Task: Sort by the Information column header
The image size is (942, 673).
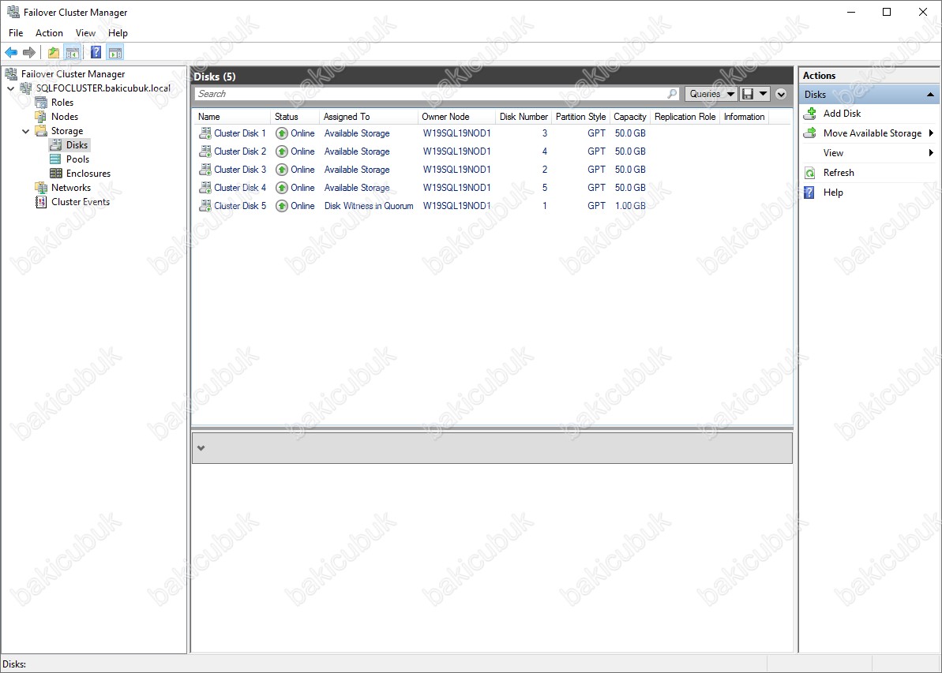Action: tap(744, 117)
